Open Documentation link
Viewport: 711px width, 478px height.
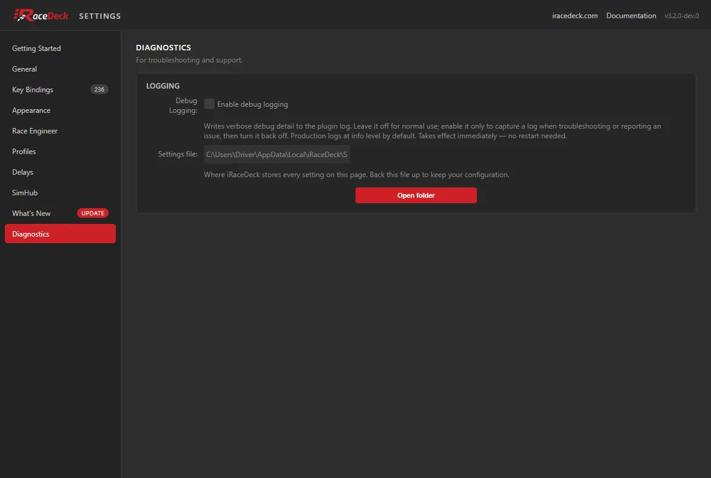tap(631, 15)
